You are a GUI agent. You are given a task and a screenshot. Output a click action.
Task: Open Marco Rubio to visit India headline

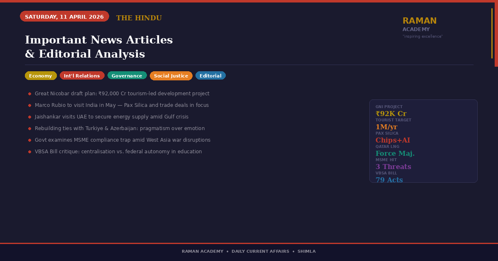(x=122, y=105)
